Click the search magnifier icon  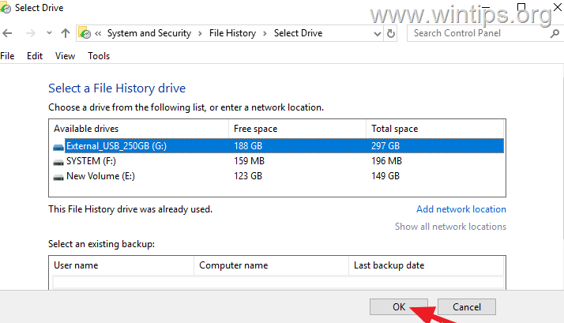pos(555,33)
